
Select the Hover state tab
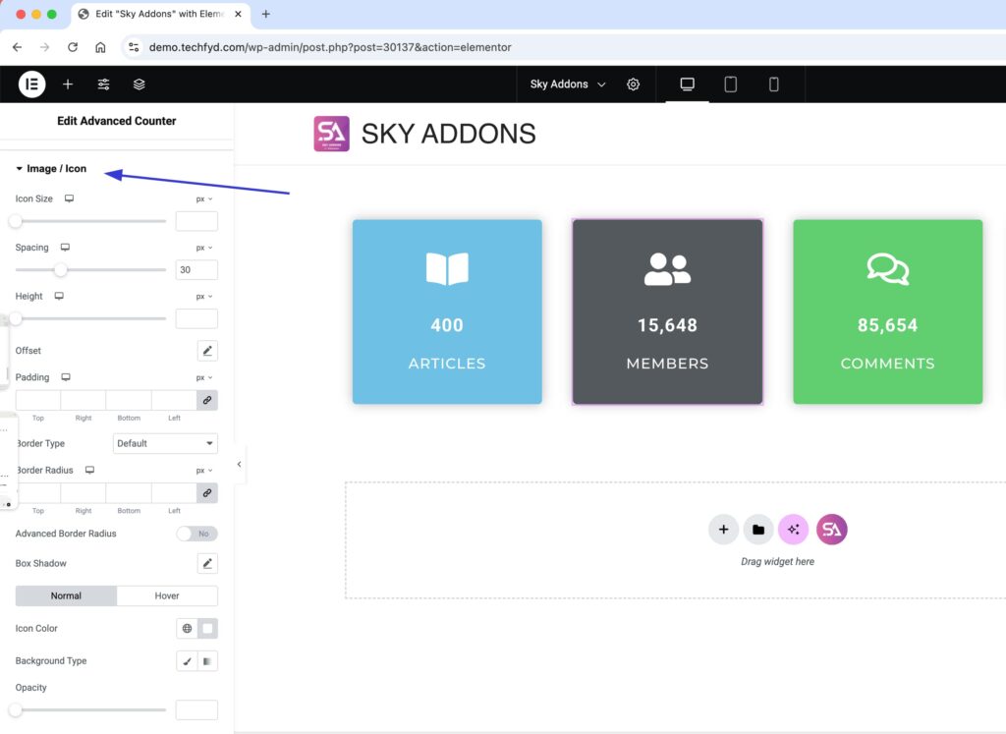pos(167,596)
